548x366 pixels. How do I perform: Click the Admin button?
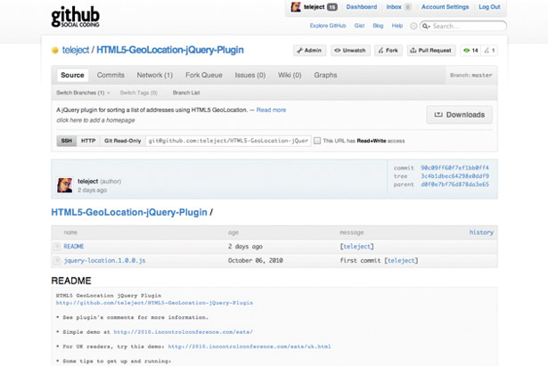(x=309, y=51)
